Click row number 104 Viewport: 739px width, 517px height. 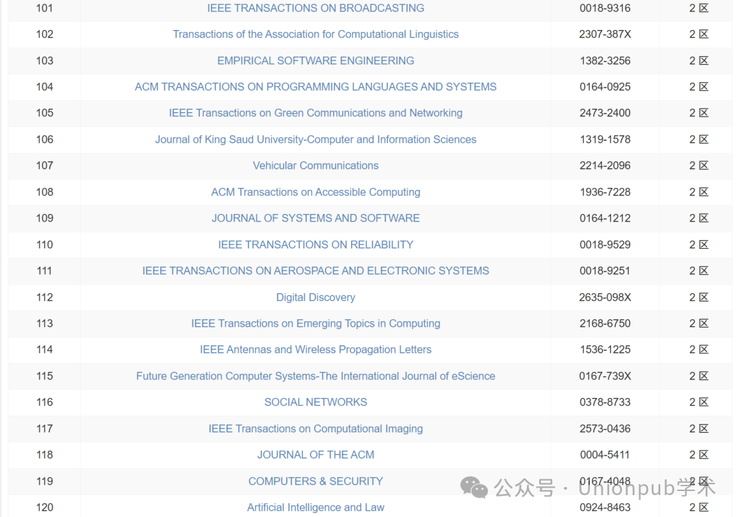pyautogui.click(x=44, y=87)
